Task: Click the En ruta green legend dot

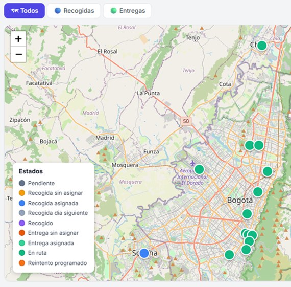Action: click(x=22, y=253)
